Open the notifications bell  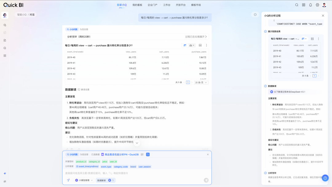click(x=310, y=5)
